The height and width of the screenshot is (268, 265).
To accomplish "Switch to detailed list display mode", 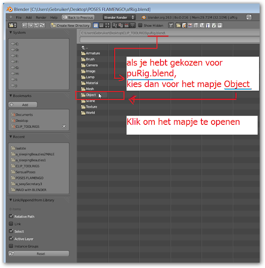I will pyautogui.click(x=101, y=25).
